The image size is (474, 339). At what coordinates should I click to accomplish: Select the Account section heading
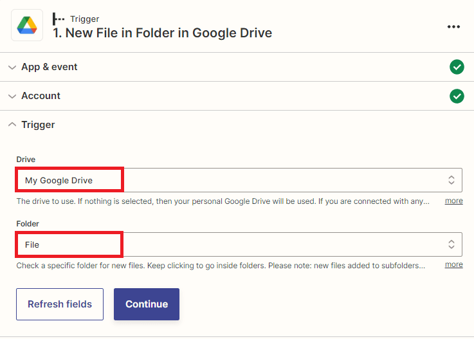point(41,96)
